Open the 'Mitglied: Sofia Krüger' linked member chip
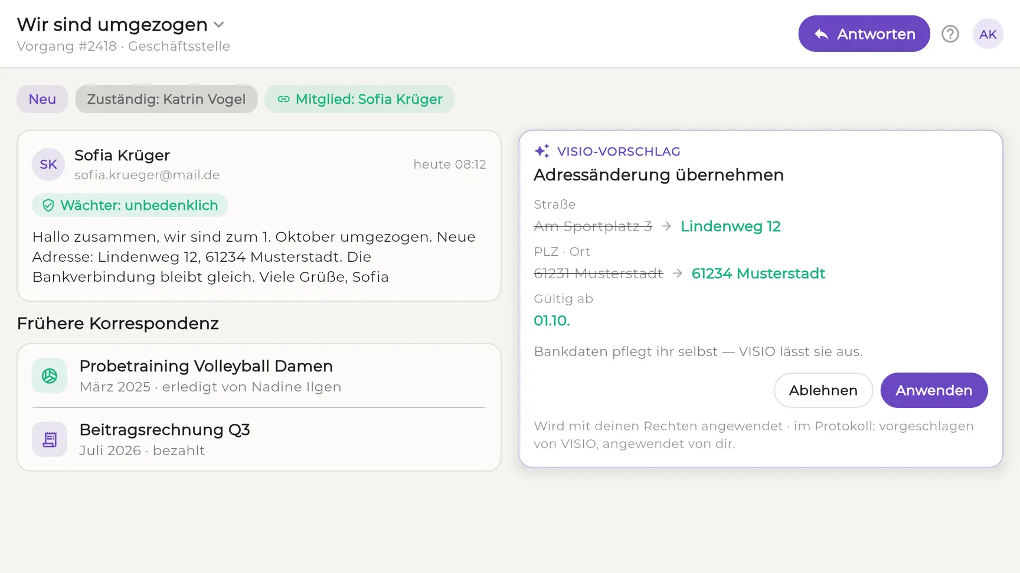Image resolution: width=1020 pixels, height=573 pixels. [x=360, y=99]
